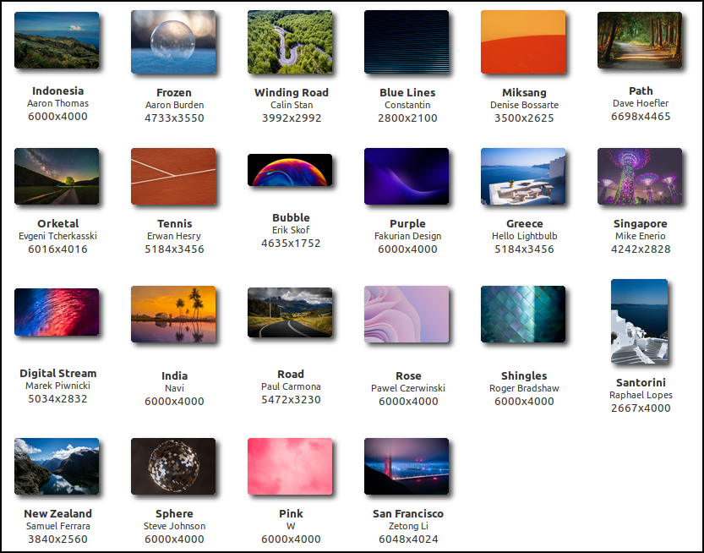Click the "4242x2828" resolution text
The width and height of the screenshot is (704, 553).
(641, 249)
